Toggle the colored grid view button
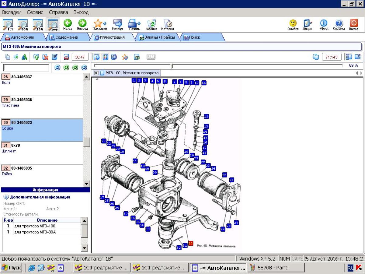 pos(105,57)
